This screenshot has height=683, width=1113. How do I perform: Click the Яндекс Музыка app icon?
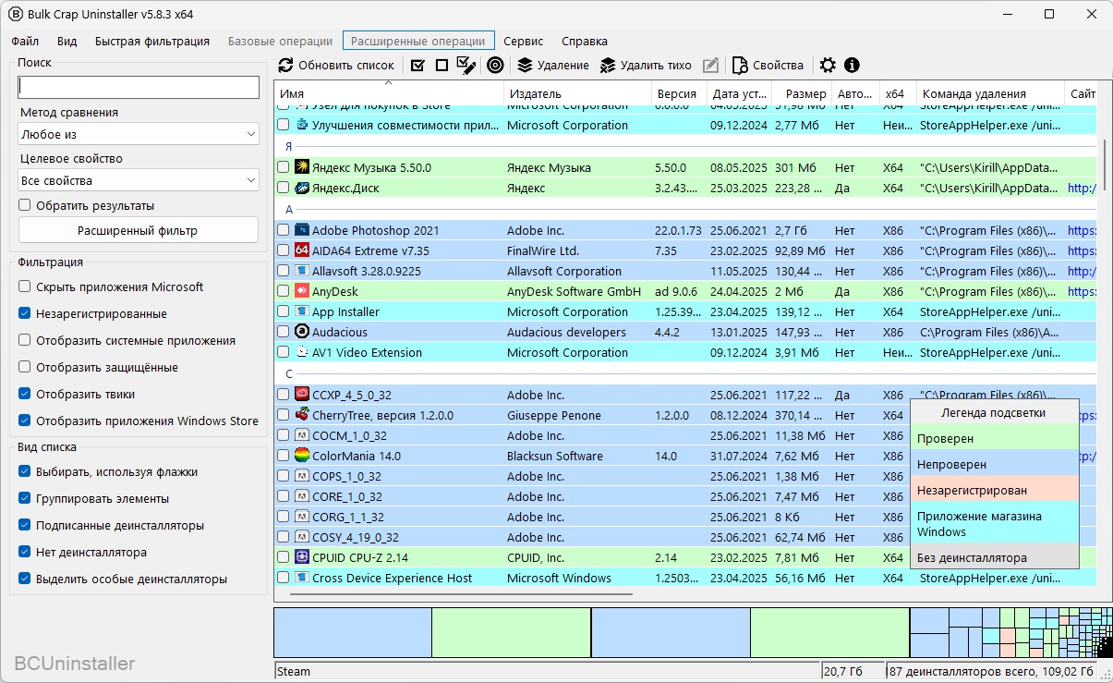click(x=301, y=167)
